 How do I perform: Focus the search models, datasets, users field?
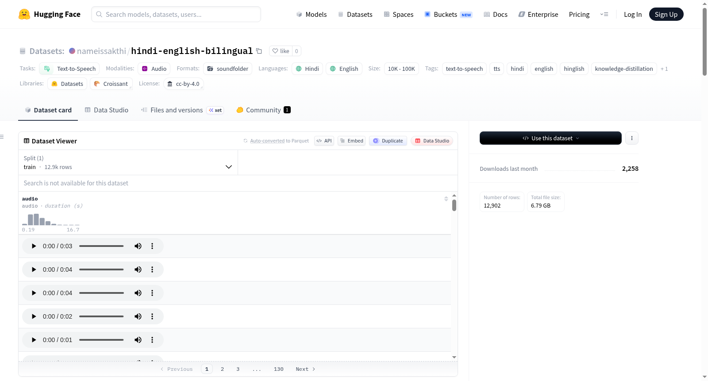(176, 14)
